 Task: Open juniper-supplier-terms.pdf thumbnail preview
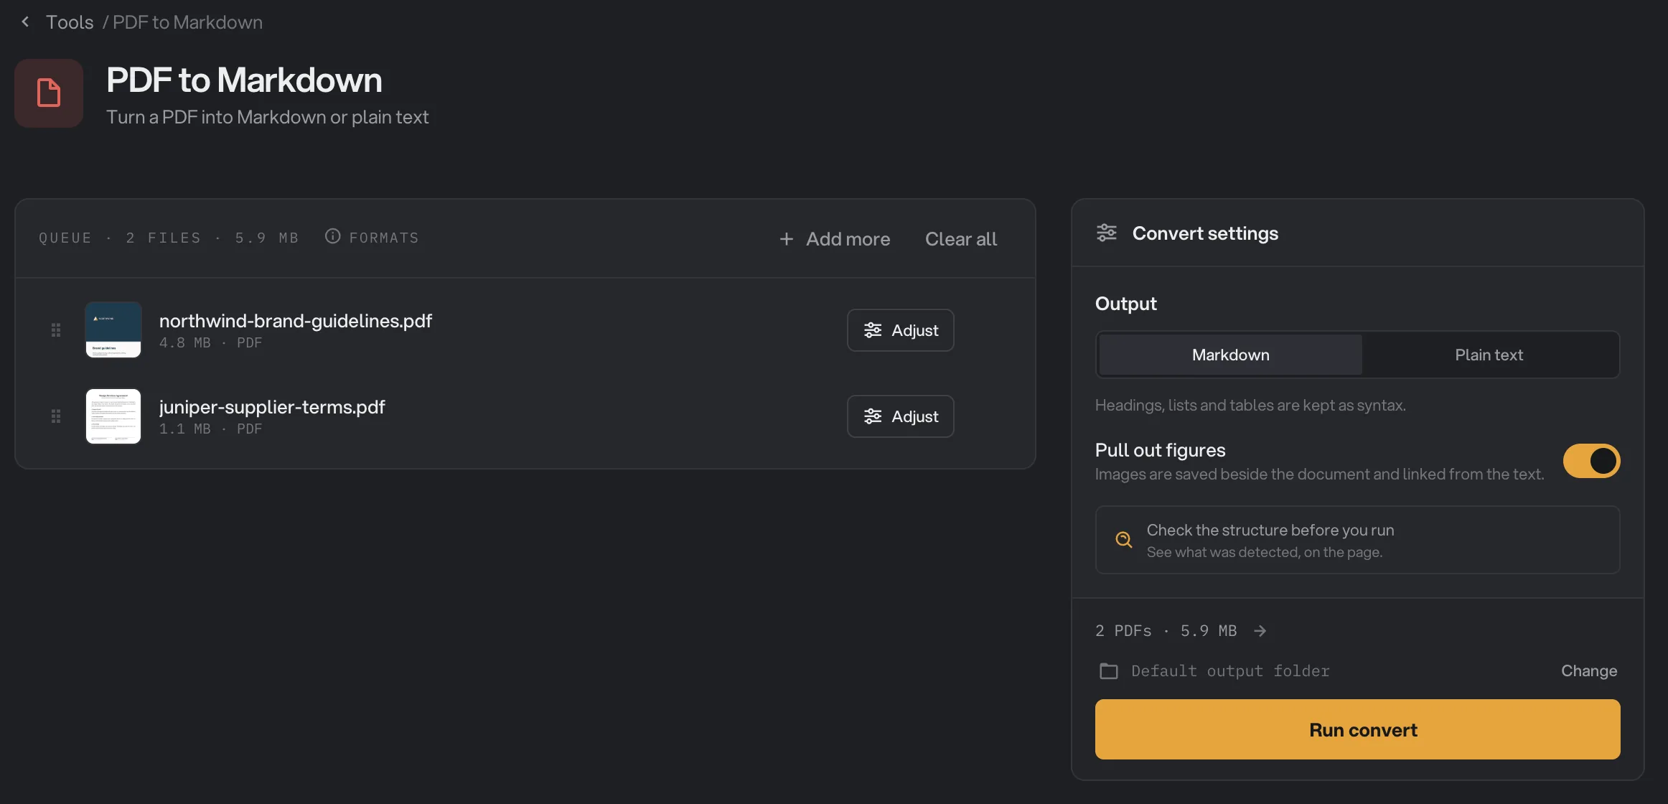[x=113, y=416]
